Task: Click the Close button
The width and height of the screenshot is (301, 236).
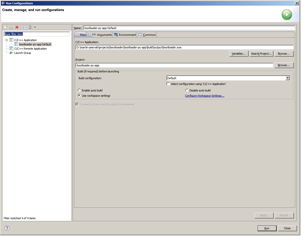Action: click(x=287, y=228)
